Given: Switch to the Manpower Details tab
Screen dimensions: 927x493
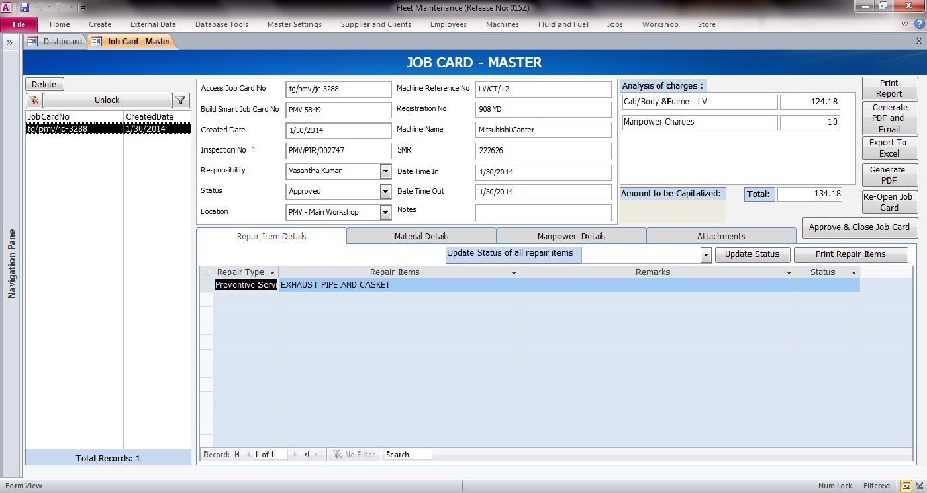Looking at the screenshot, I should pos(571,236).
